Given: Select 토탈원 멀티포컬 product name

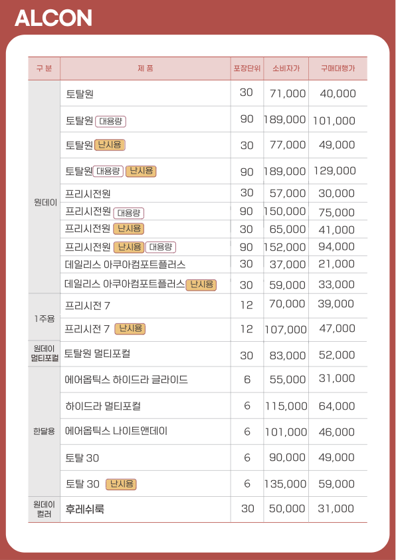Looking at the screenshot, I should pos(98,354).
